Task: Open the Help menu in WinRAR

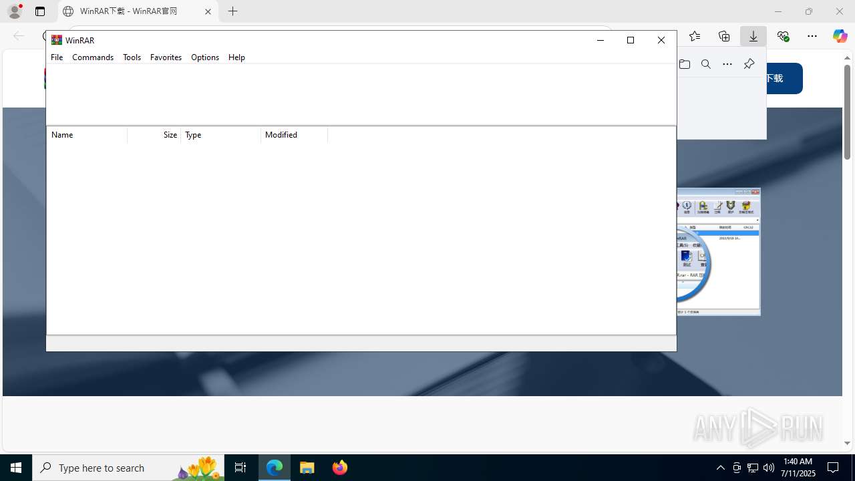Action: (x=236, y=57)
